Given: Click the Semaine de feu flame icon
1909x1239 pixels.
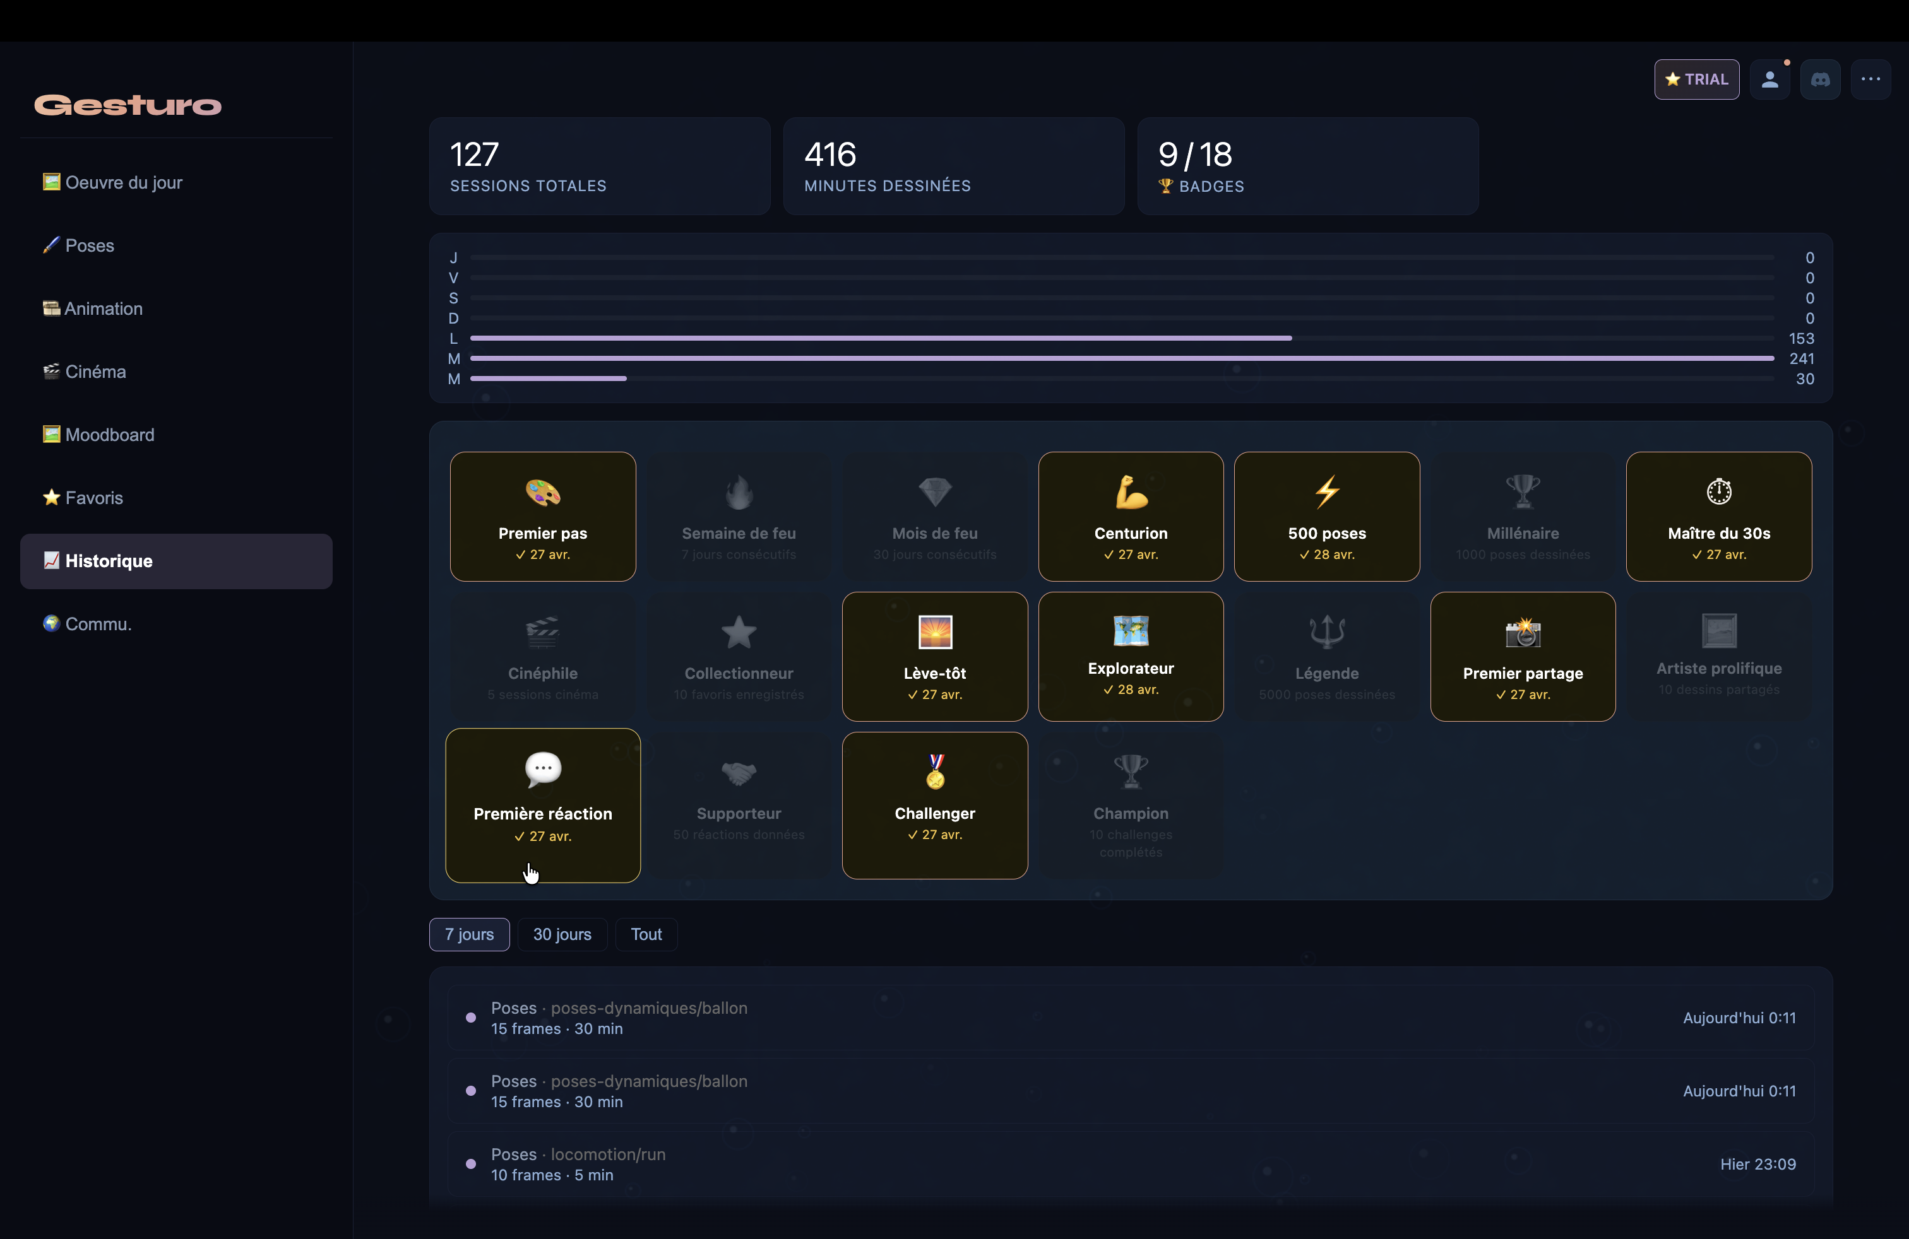Looking at the screenshot, I should tap(739, 492).
